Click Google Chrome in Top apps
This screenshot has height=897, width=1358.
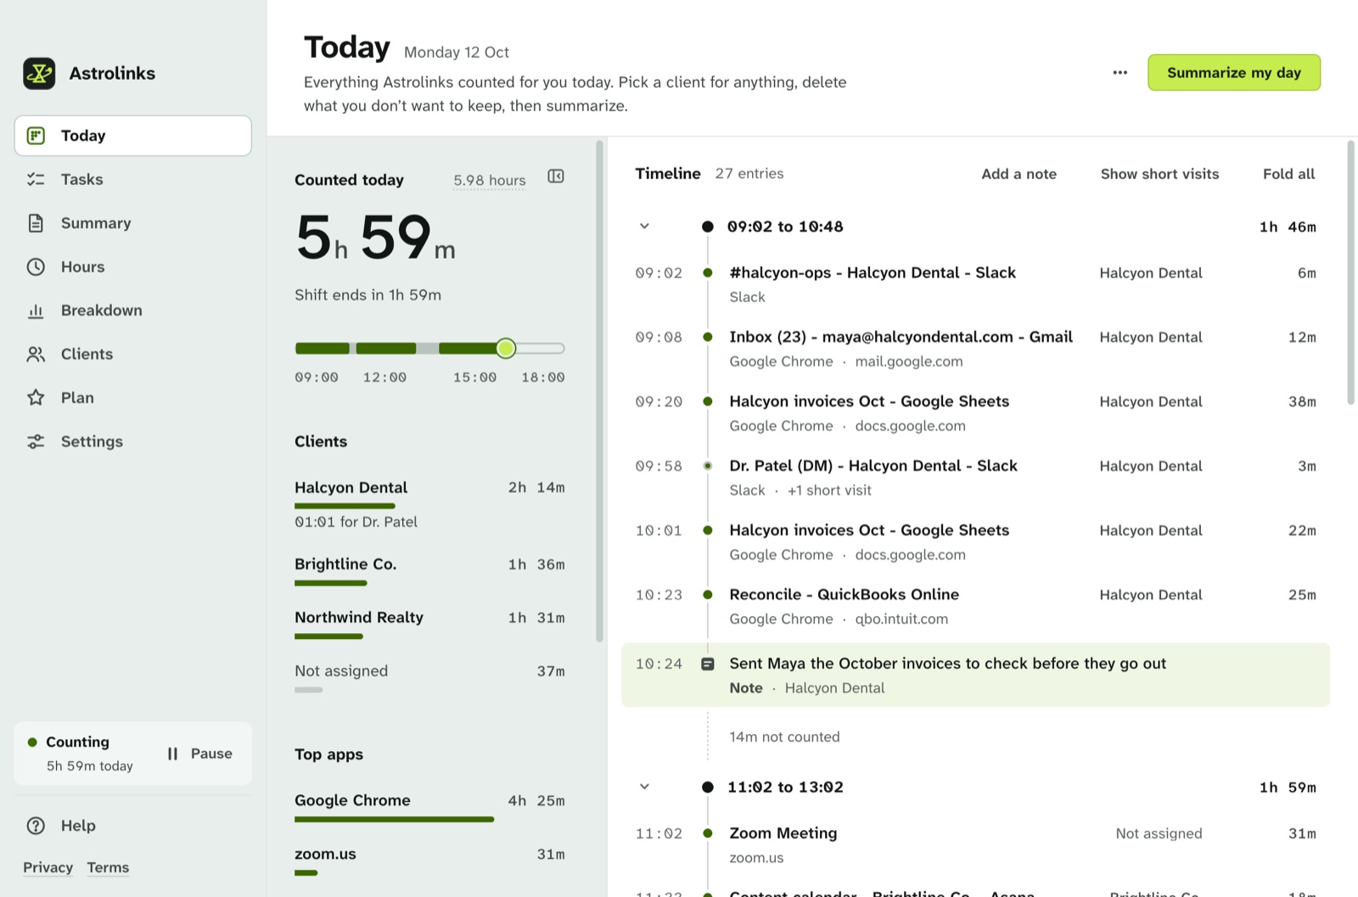click(429, 807)
